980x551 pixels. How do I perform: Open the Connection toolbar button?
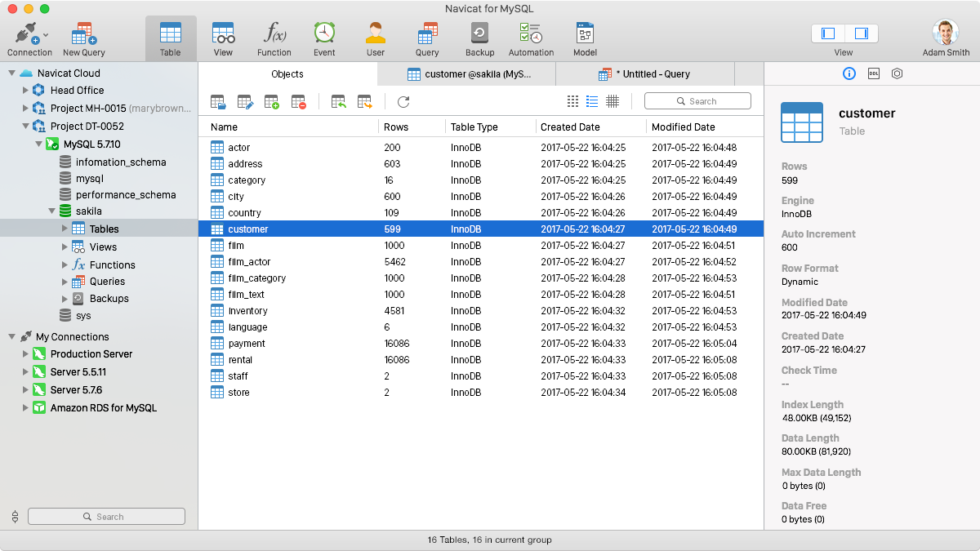click(29, 38)
